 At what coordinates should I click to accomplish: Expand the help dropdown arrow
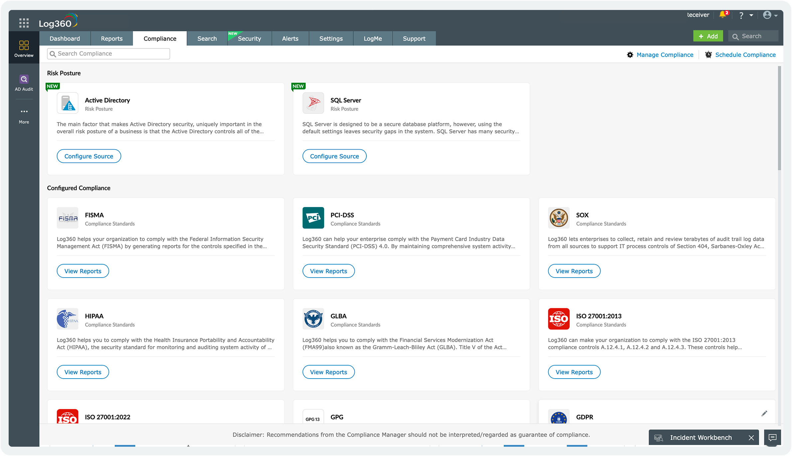(x=751, y=15)
